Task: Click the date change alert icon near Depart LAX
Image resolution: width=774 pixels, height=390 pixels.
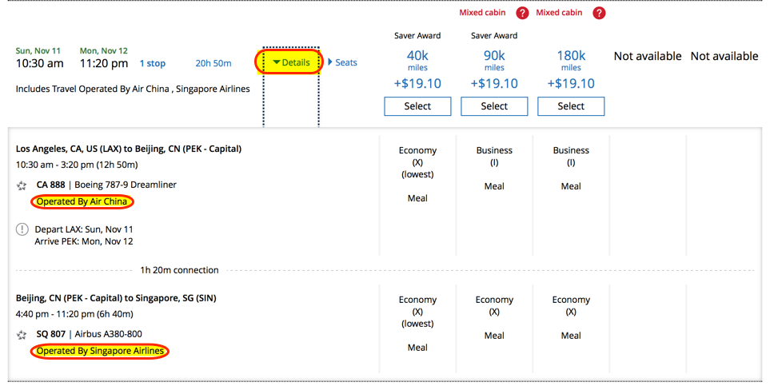Action: click(x=22, y=229)
